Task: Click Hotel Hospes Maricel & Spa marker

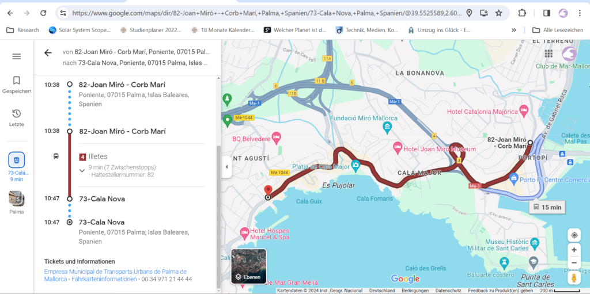Action: click(x=244, y=232)
